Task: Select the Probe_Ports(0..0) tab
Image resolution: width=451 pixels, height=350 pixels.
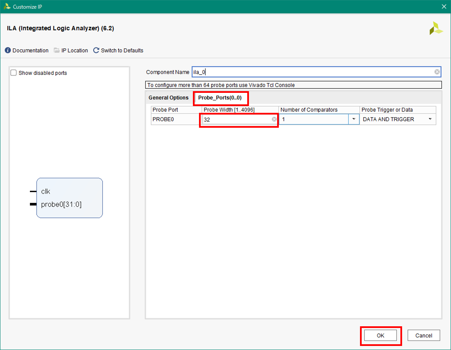Action: tap(220, 98)
